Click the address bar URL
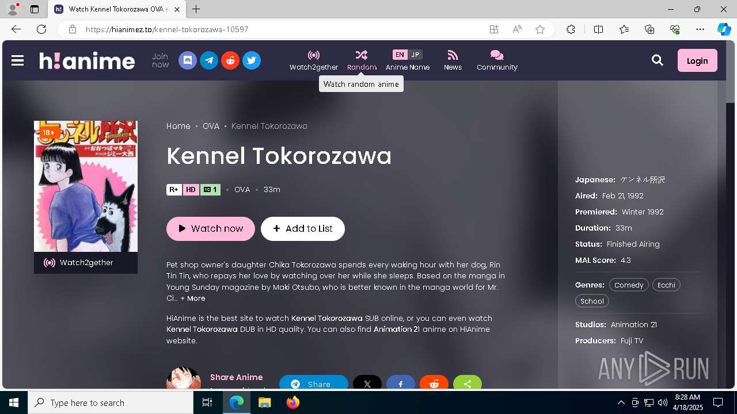737x414 pixels. (167, 29)
